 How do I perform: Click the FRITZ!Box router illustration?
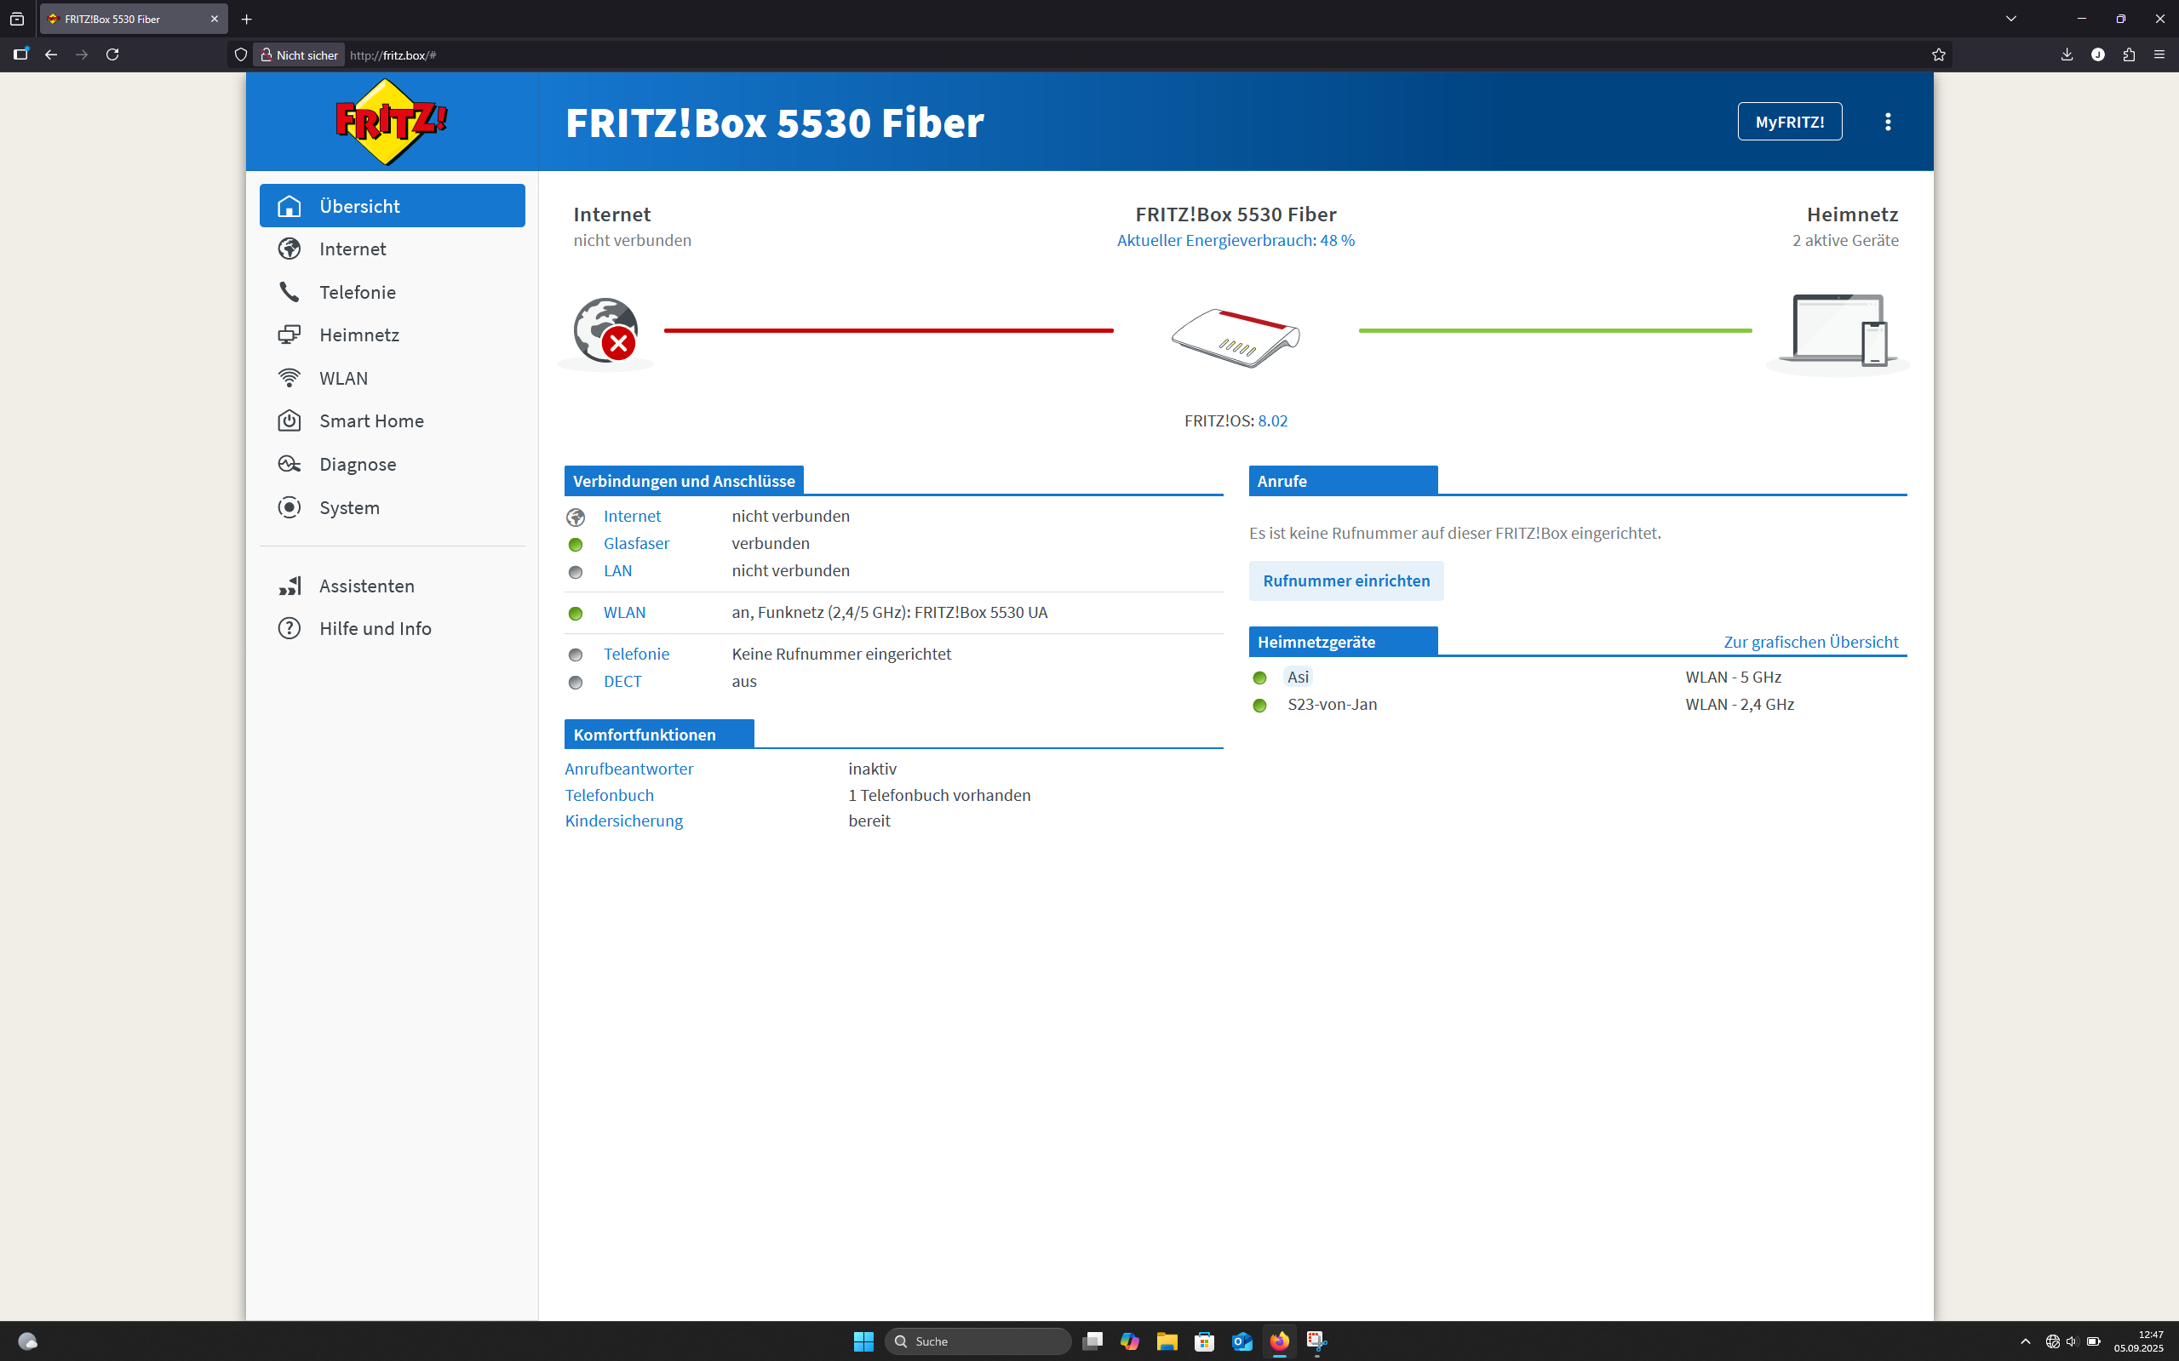(1236, 338)
